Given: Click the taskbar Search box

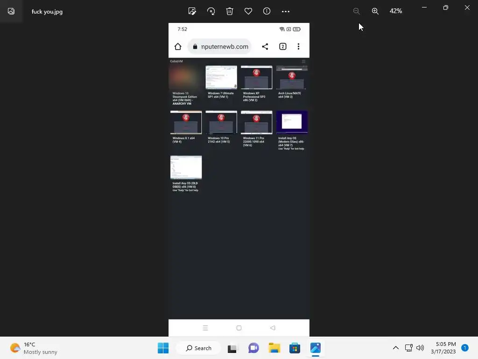Looking at the screenshot, I should [x=198, y=348].
